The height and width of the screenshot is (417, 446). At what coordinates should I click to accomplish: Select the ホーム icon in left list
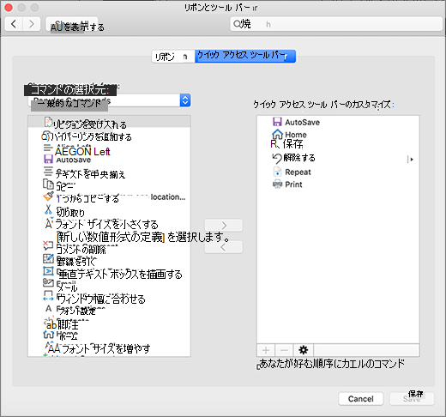49,334
